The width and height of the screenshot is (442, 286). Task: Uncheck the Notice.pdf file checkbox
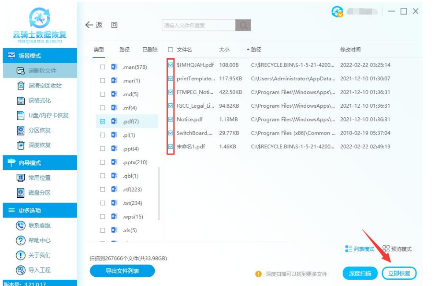pos(171,119)
